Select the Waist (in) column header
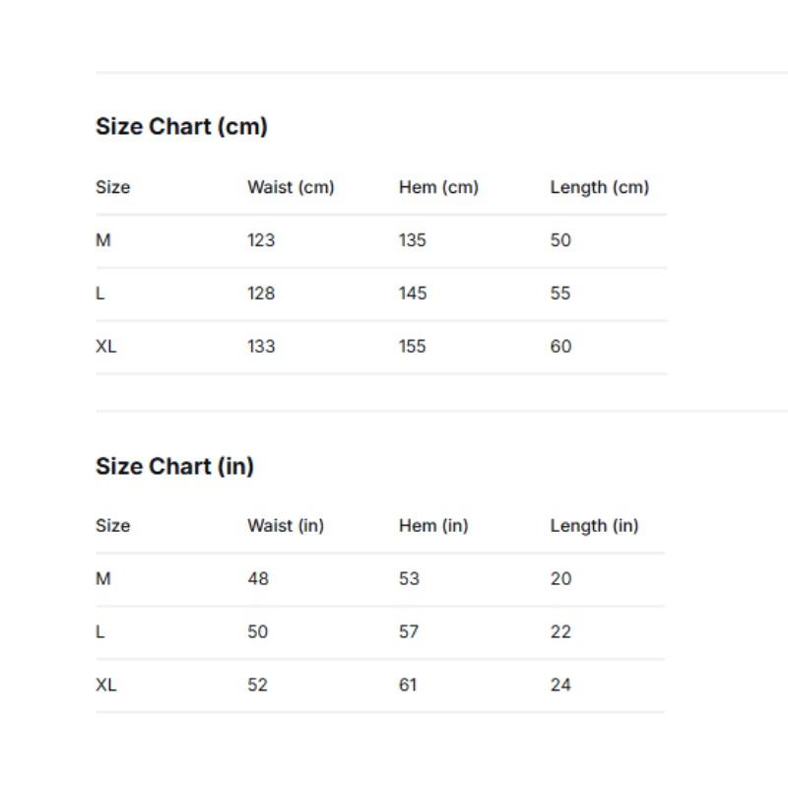788x788 pixels. 286,526
